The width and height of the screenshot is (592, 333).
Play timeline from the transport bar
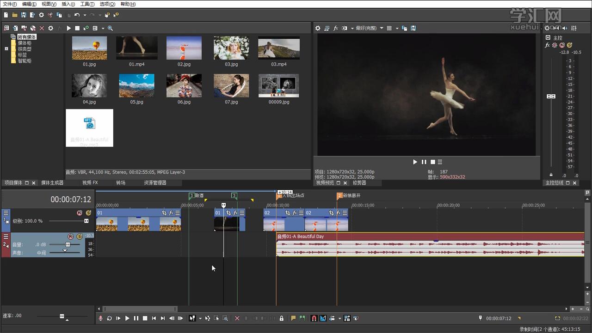tap(127, 318)
